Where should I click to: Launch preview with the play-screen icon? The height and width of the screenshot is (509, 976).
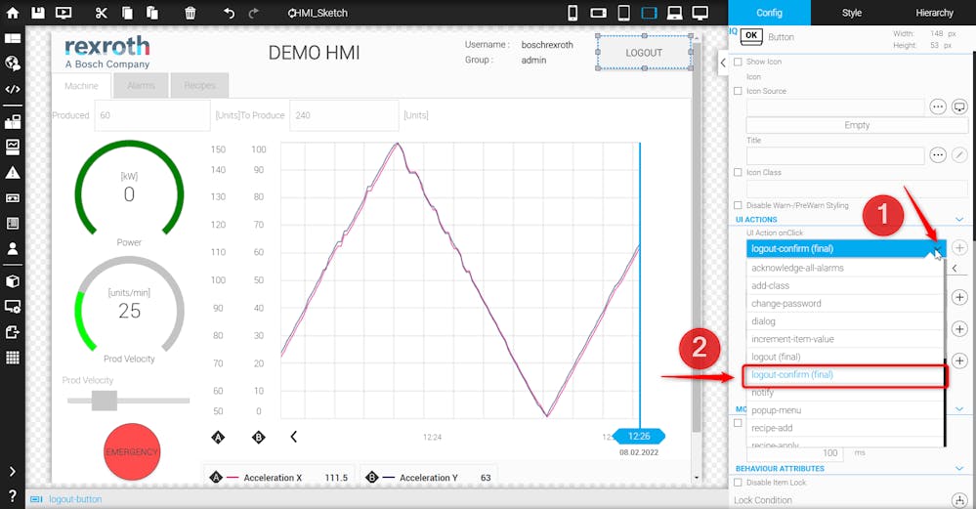(64, 13)
